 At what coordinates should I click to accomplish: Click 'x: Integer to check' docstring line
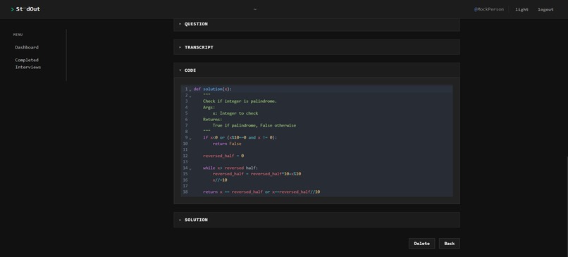click(x=235, y=113)
